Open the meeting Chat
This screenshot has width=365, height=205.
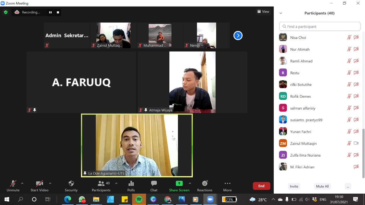[154, 186]
